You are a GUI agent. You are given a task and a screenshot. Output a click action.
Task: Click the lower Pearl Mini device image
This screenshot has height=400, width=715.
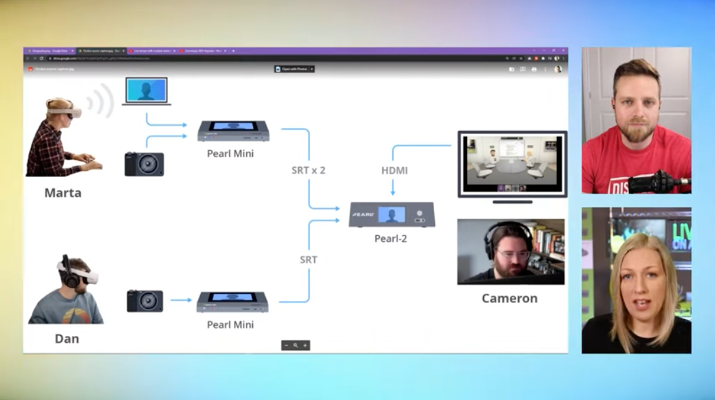click(233, 303)
